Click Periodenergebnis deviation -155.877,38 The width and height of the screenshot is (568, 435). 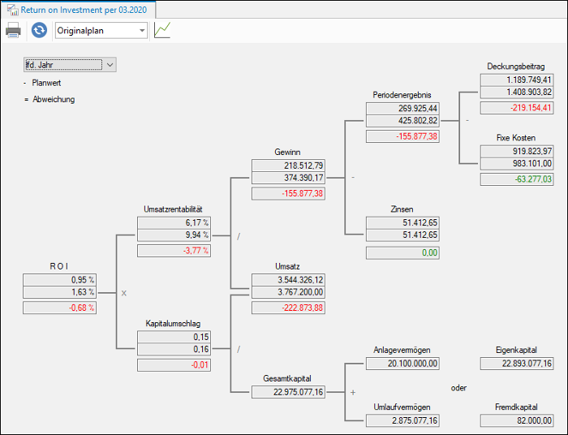coord(402,136)
